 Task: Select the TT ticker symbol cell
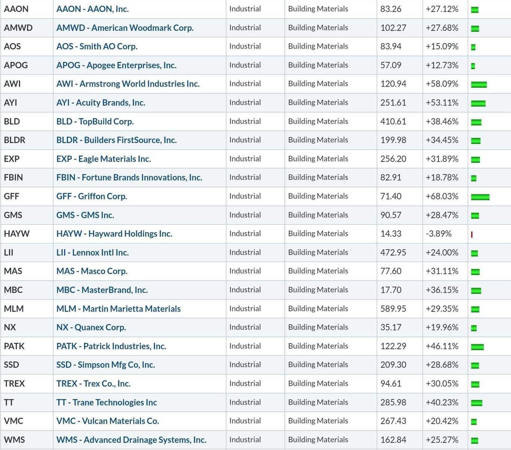pos(27,402)
